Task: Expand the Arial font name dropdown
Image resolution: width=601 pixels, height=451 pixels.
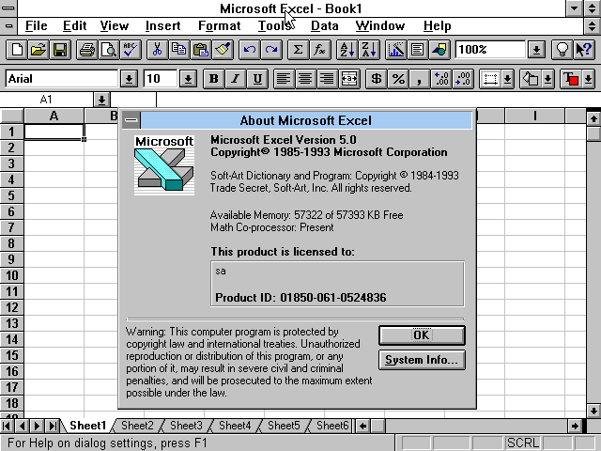Action: tap(129, 79)
